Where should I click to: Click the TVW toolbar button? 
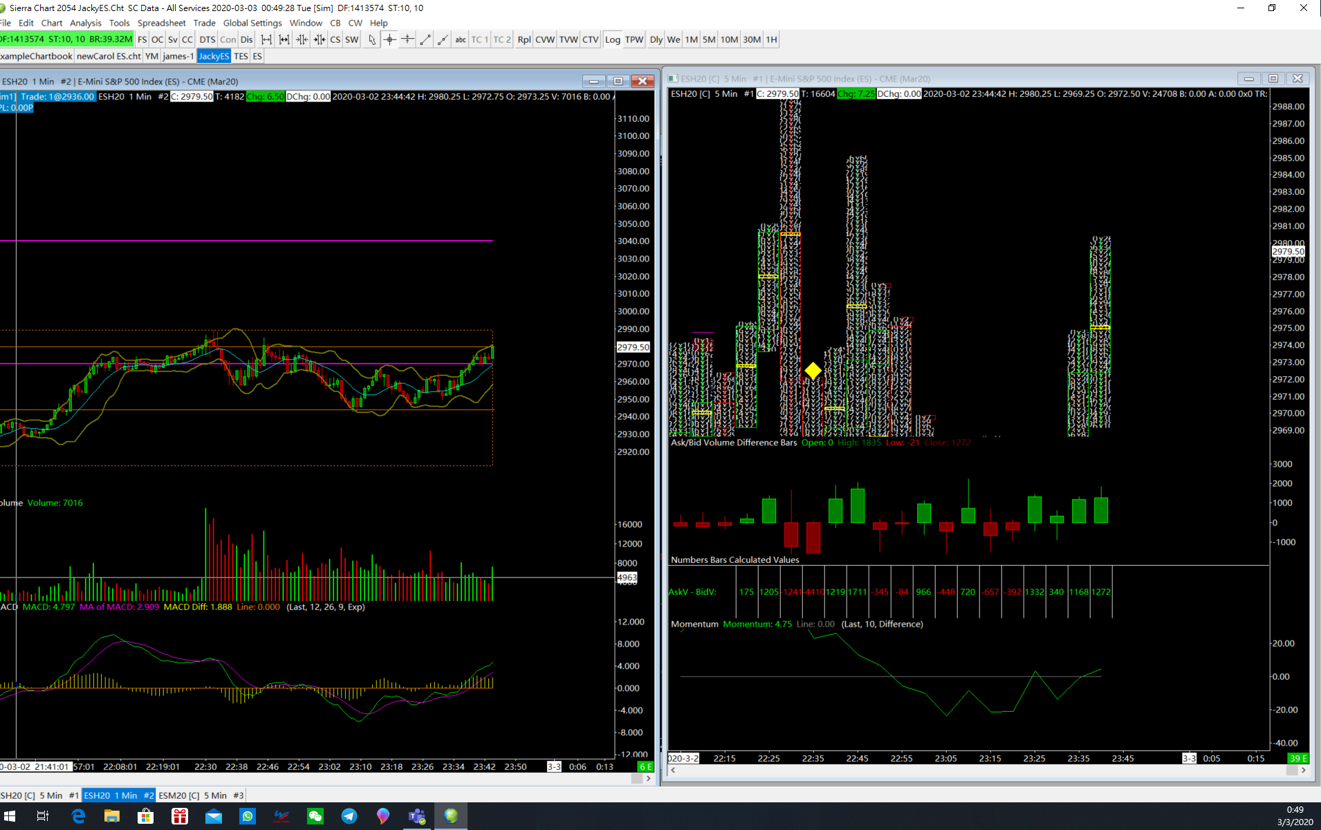coord(569,39)
